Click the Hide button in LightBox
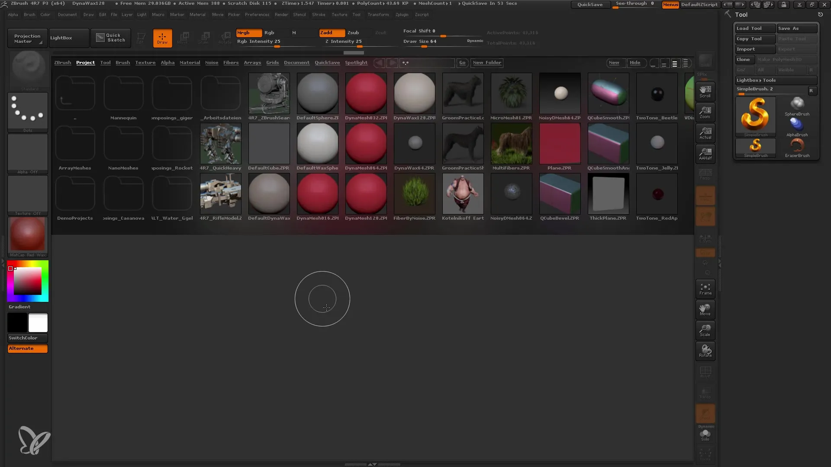831x467 pixels. tap(635, 63)
